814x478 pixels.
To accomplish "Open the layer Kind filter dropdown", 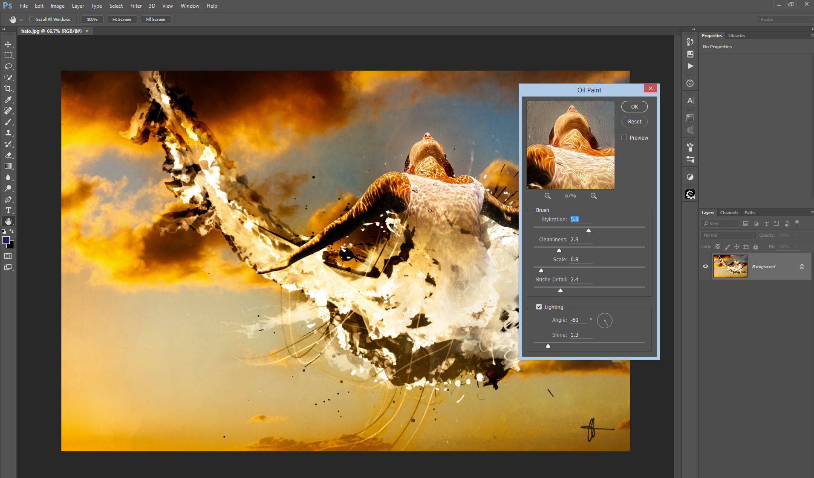I will pos(720,223).
